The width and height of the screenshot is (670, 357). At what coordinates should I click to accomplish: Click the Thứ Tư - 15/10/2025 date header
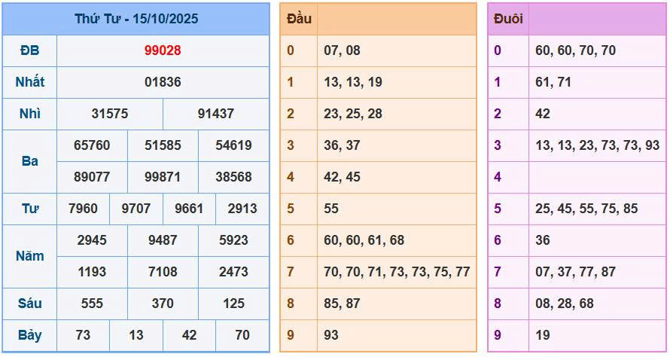[x=136, y=19]
